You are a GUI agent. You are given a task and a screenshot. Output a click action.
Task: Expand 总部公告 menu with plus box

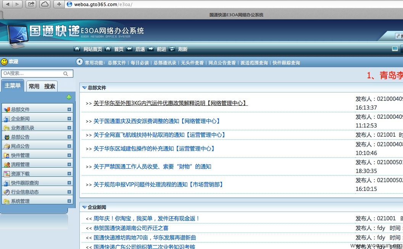tap(69, 137)
